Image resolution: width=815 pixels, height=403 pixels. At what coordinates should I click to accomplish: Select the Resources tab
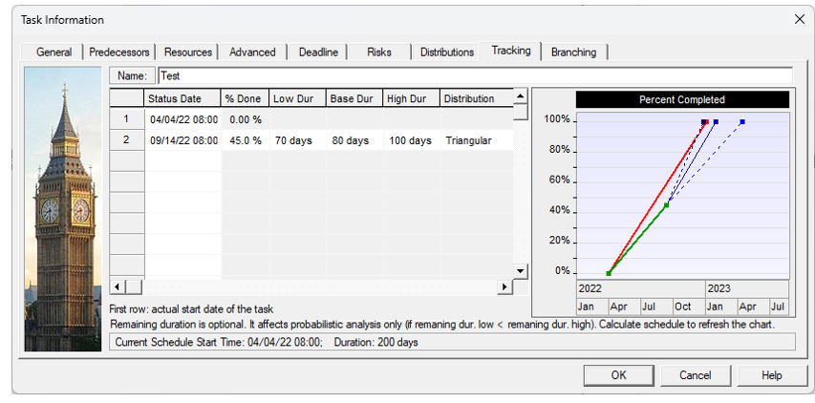point(188,53)
